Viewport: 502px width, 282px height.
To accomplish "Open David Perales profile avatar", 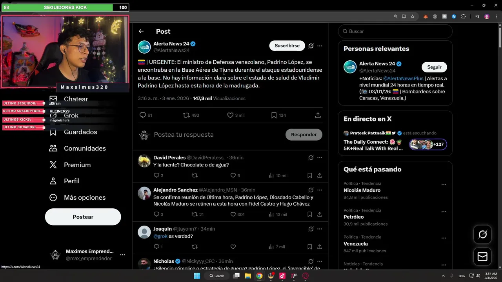I will point(144,161).
